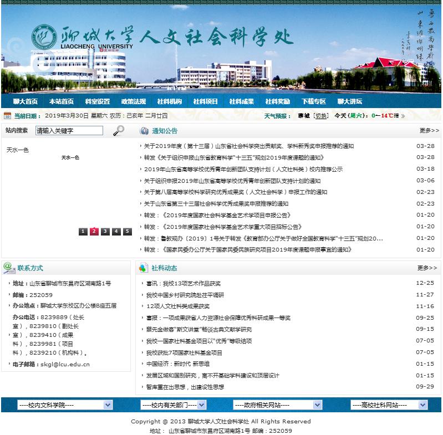Open the 政策法规 navigation menu item
Viewport: 443px width, 435px height.
[133, 101]
